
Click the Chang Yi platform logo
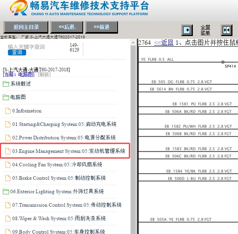pyautogui.click(x=19, y=8)
